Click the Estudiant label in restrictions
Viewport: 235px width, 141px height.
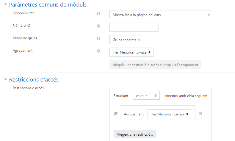click(x=121, y=96)
